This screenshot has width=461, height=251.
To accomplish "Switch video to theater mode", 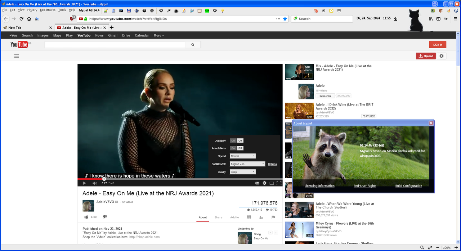I will pos(272,183).
